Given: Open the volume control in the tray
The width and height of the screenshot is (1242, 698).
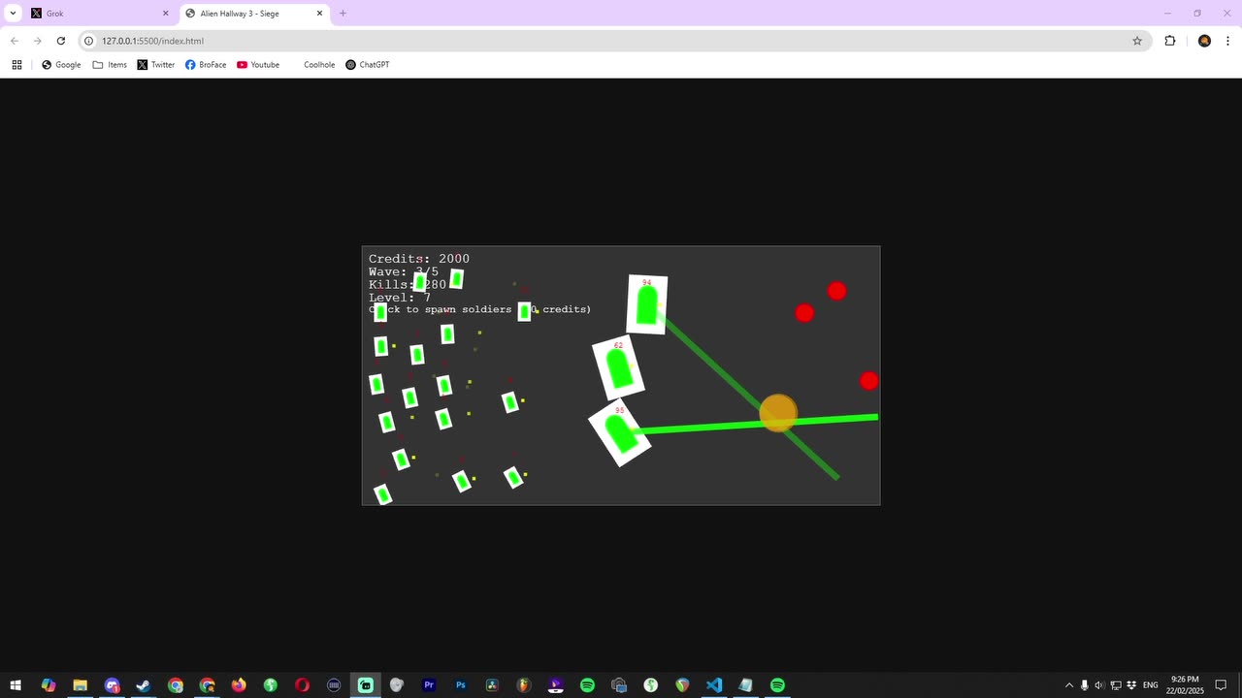Looking at the screenshot, I should tap(1099, 685).
